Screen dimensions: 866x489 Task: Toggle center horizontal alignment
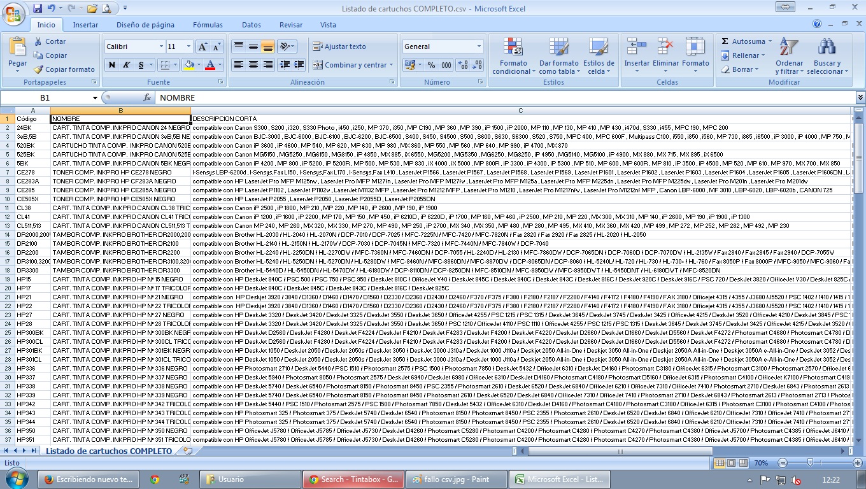tap(253, 65)
